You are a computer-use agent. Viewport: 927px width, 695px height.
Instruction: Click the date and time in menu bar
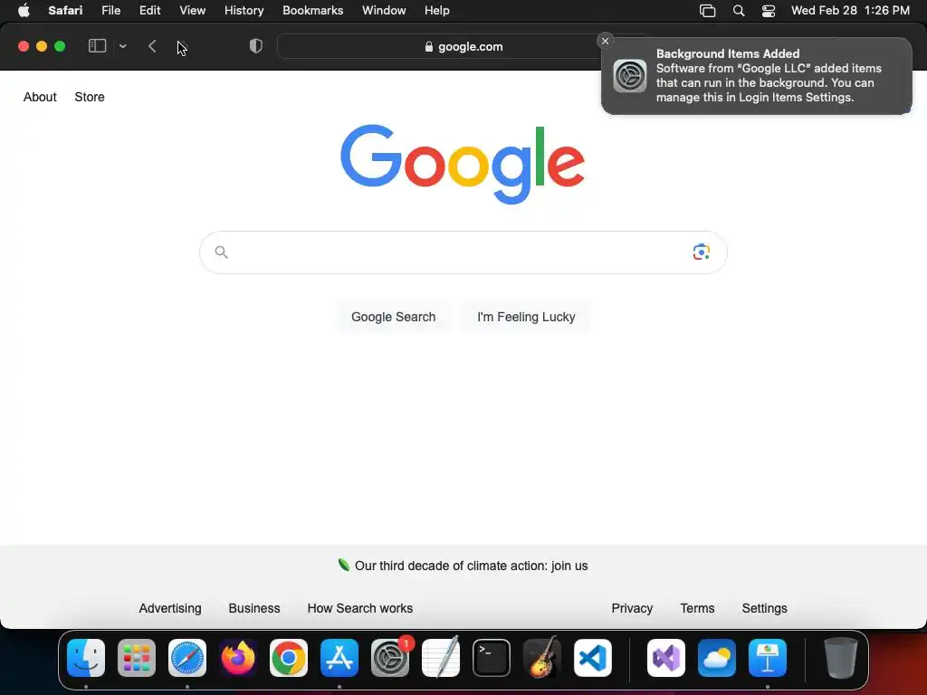click(x=850, y=11)
